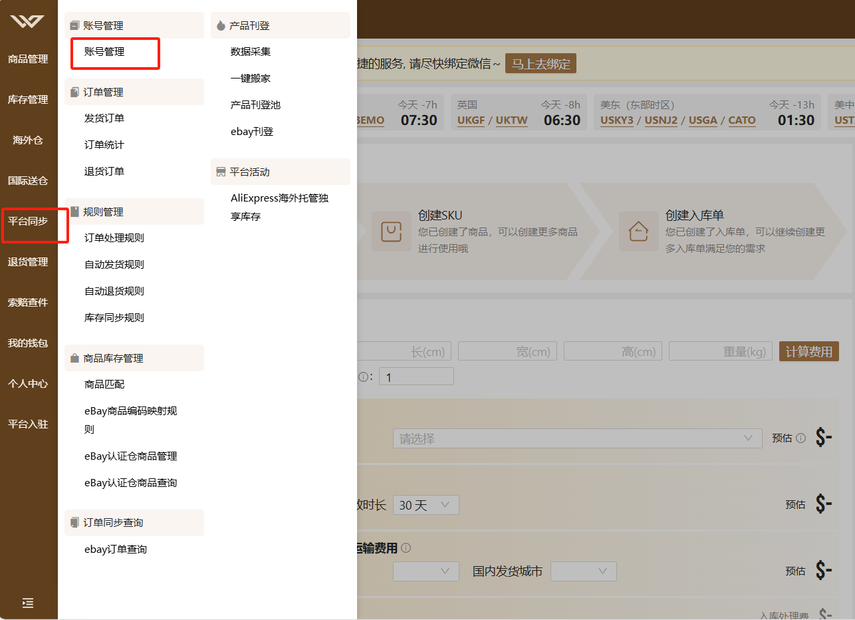Open the 30 天 duration dropdown

click(426, 505)
